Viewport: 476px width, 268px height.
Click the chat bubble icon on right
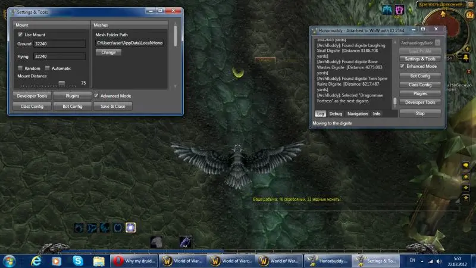(x=466, y=166)
